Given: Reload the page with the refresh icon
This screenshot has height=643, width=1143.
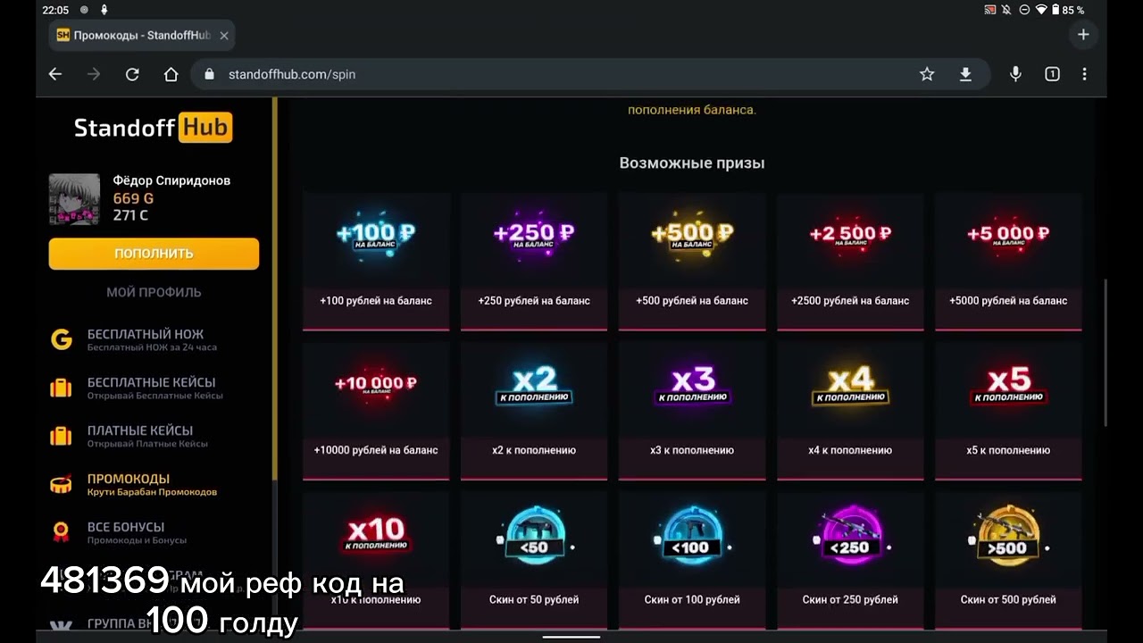Looking at the screenshot, I should (x=132, y=74).
